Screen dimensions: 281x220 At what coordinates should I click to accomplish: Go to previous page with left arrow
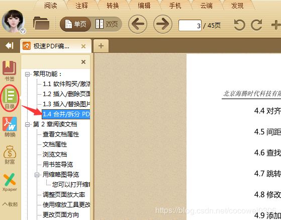pos(138,24)
